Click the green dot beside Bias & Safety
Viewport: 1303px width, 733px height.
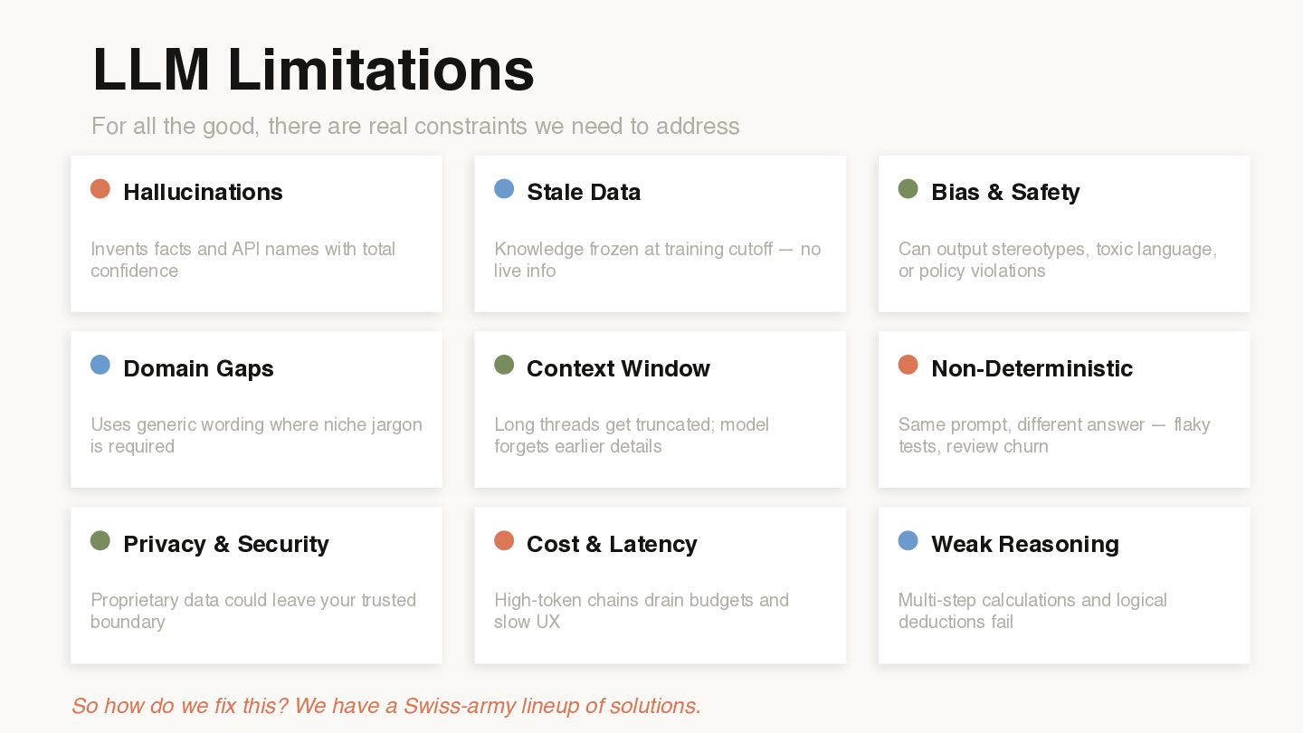[908, 189]
